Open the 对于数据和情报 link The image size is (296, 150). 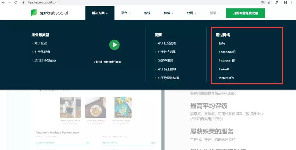point(168,78)
